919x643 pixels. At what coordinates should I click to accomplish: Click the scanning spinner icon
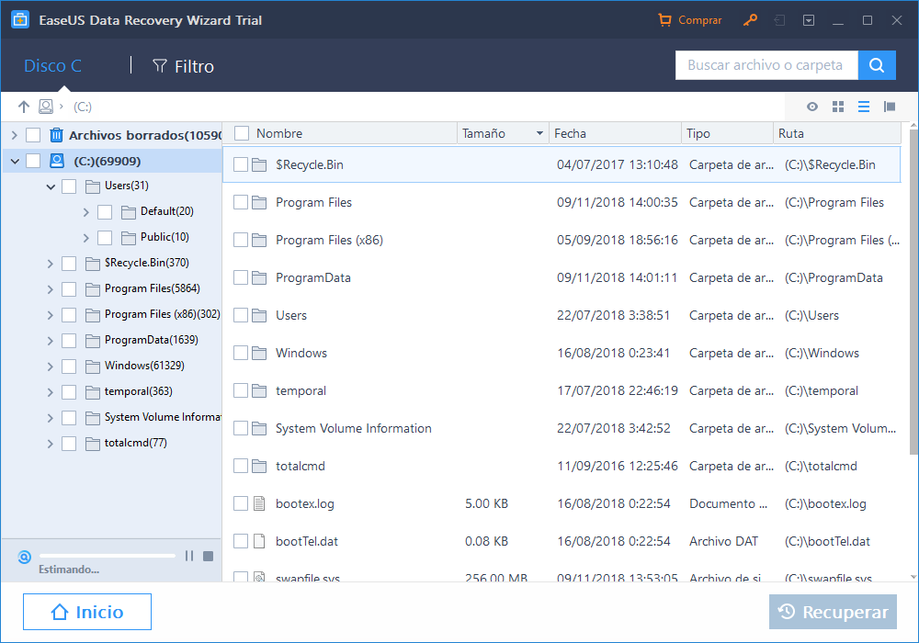pos(24,557)
